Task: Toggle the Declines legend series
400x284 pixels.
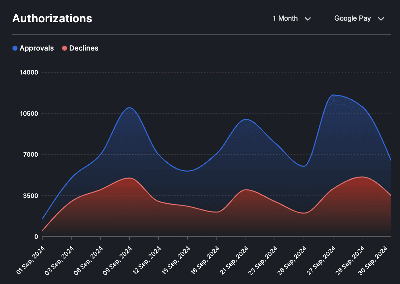Action: (x=80, y=48)
